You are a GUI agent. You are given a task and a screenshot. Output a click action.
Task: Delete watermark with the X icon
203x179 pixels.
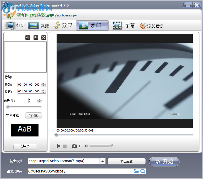tap(44, 38)
